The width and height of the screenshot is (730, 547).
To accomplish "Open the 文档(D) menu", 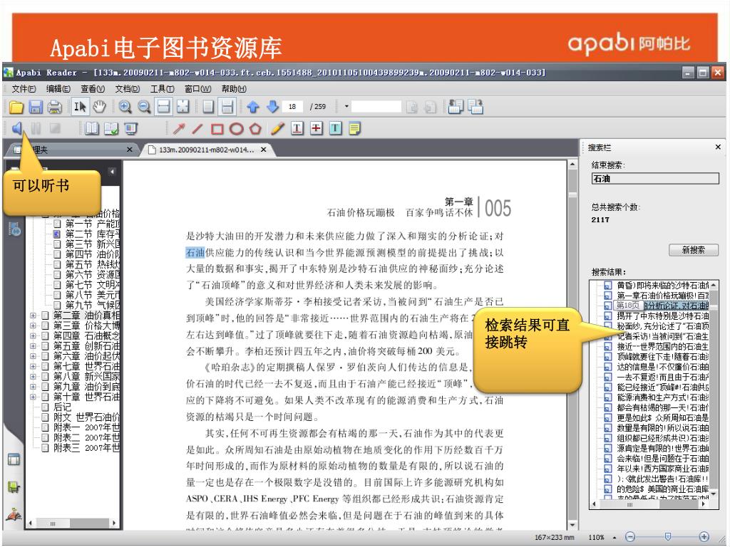I will coord(128,88).
